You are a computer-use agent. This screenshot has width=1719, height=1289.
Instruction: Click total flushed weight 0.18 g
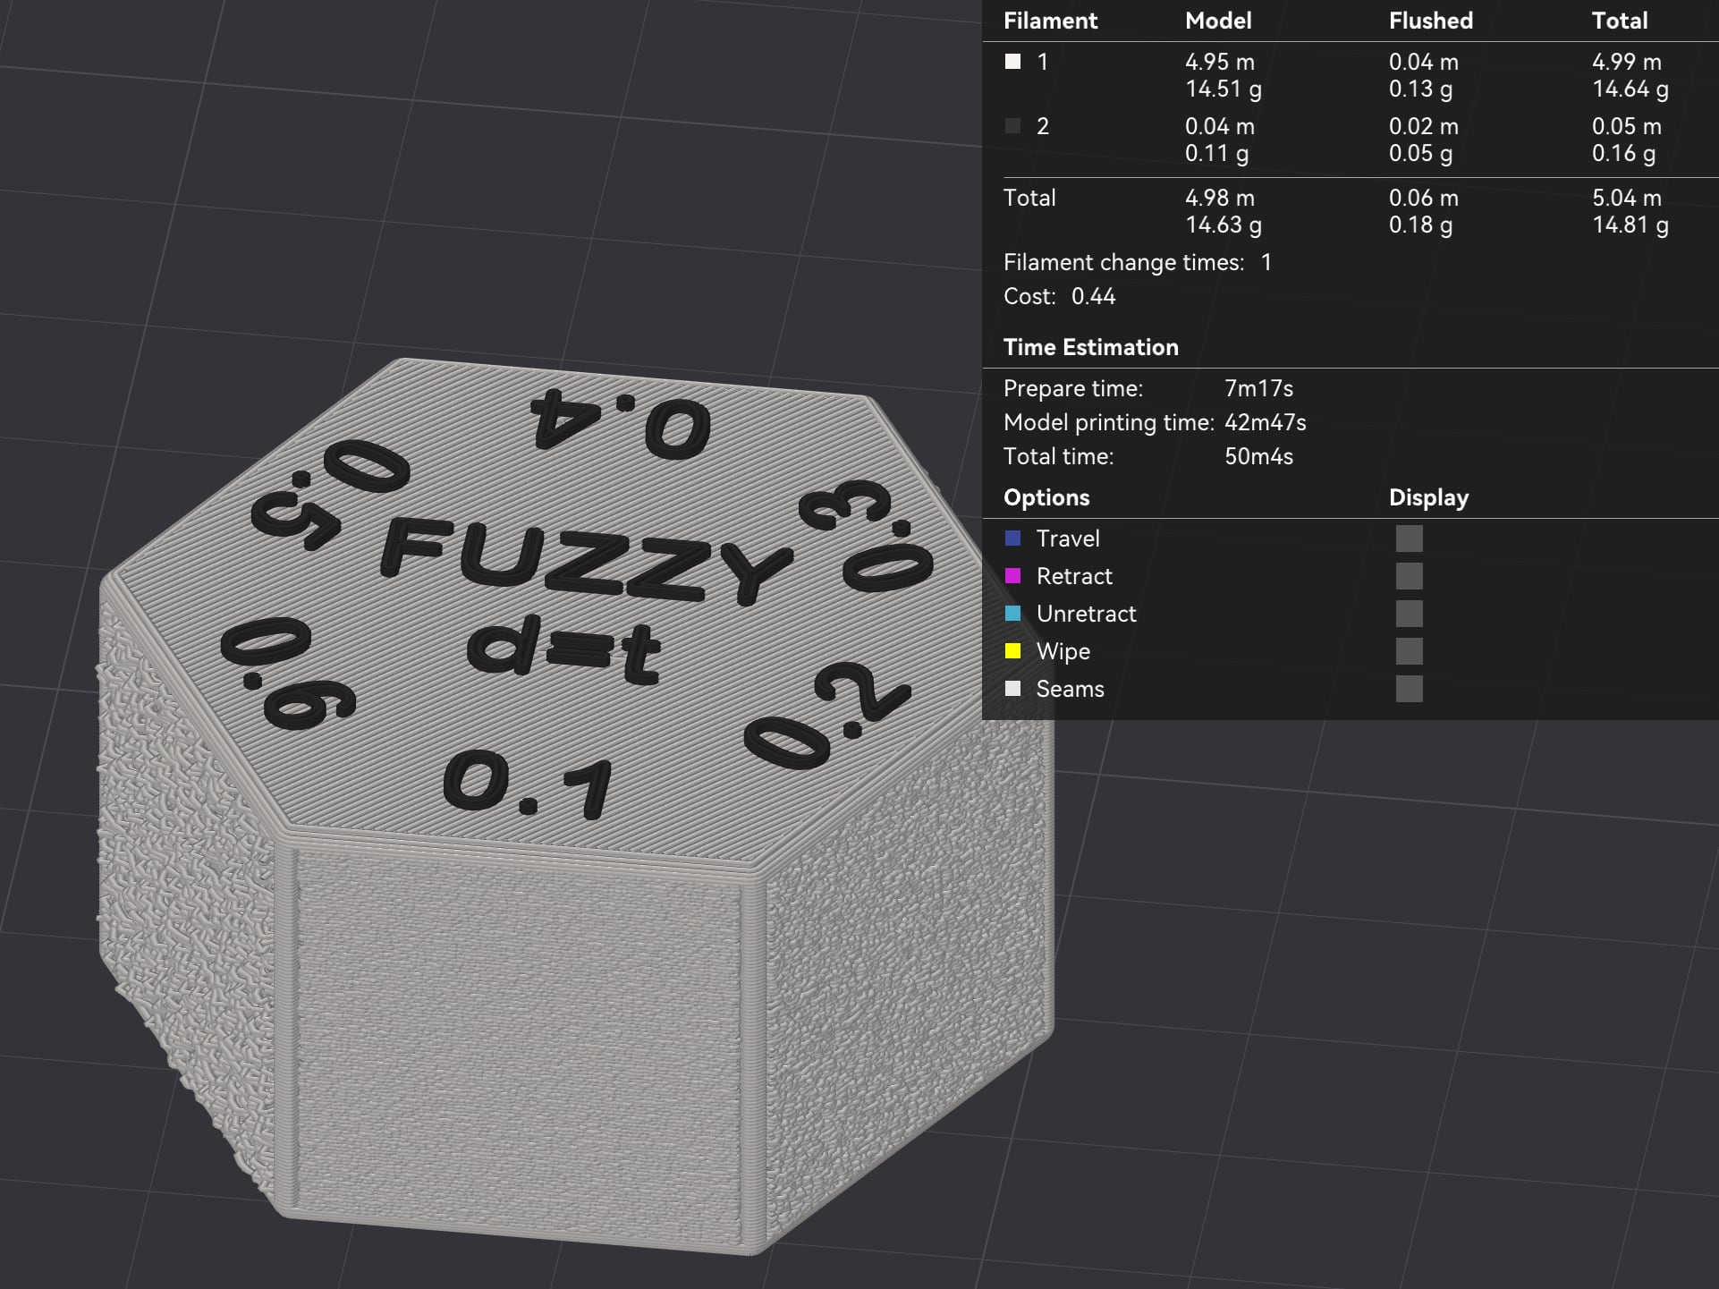click(1420, 225)
